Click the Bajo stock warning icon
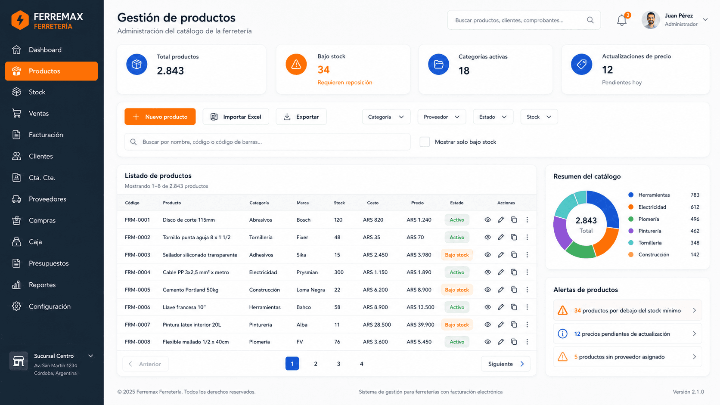The width and height of the screenshot is (720, 405). click(x=296, y=65)
